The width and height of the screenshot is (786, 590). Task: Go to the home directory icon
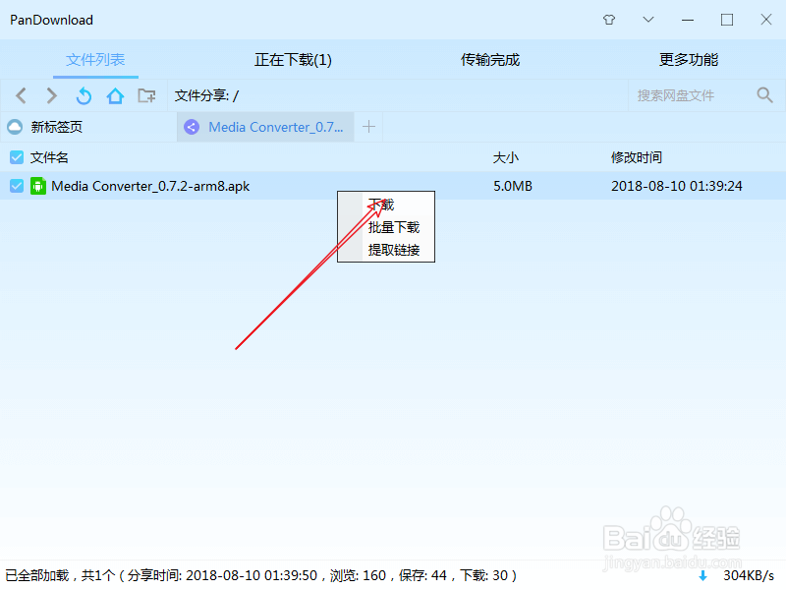(115, 95)
